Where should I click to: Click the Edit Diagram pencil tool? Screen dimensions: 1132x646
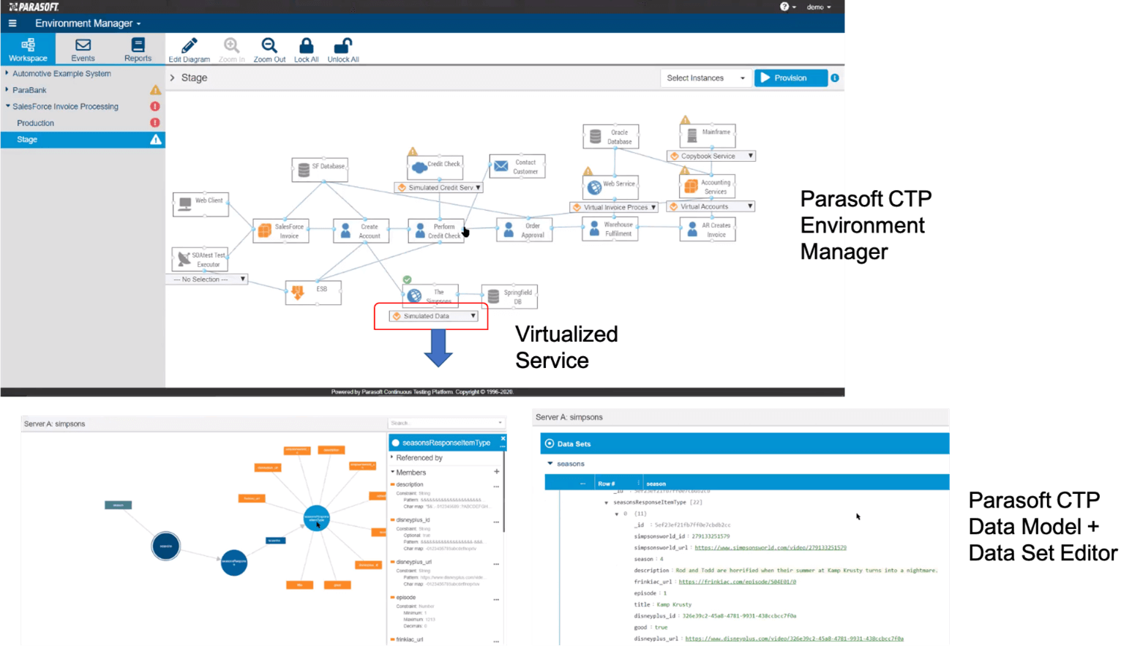(x=189, y=50)
